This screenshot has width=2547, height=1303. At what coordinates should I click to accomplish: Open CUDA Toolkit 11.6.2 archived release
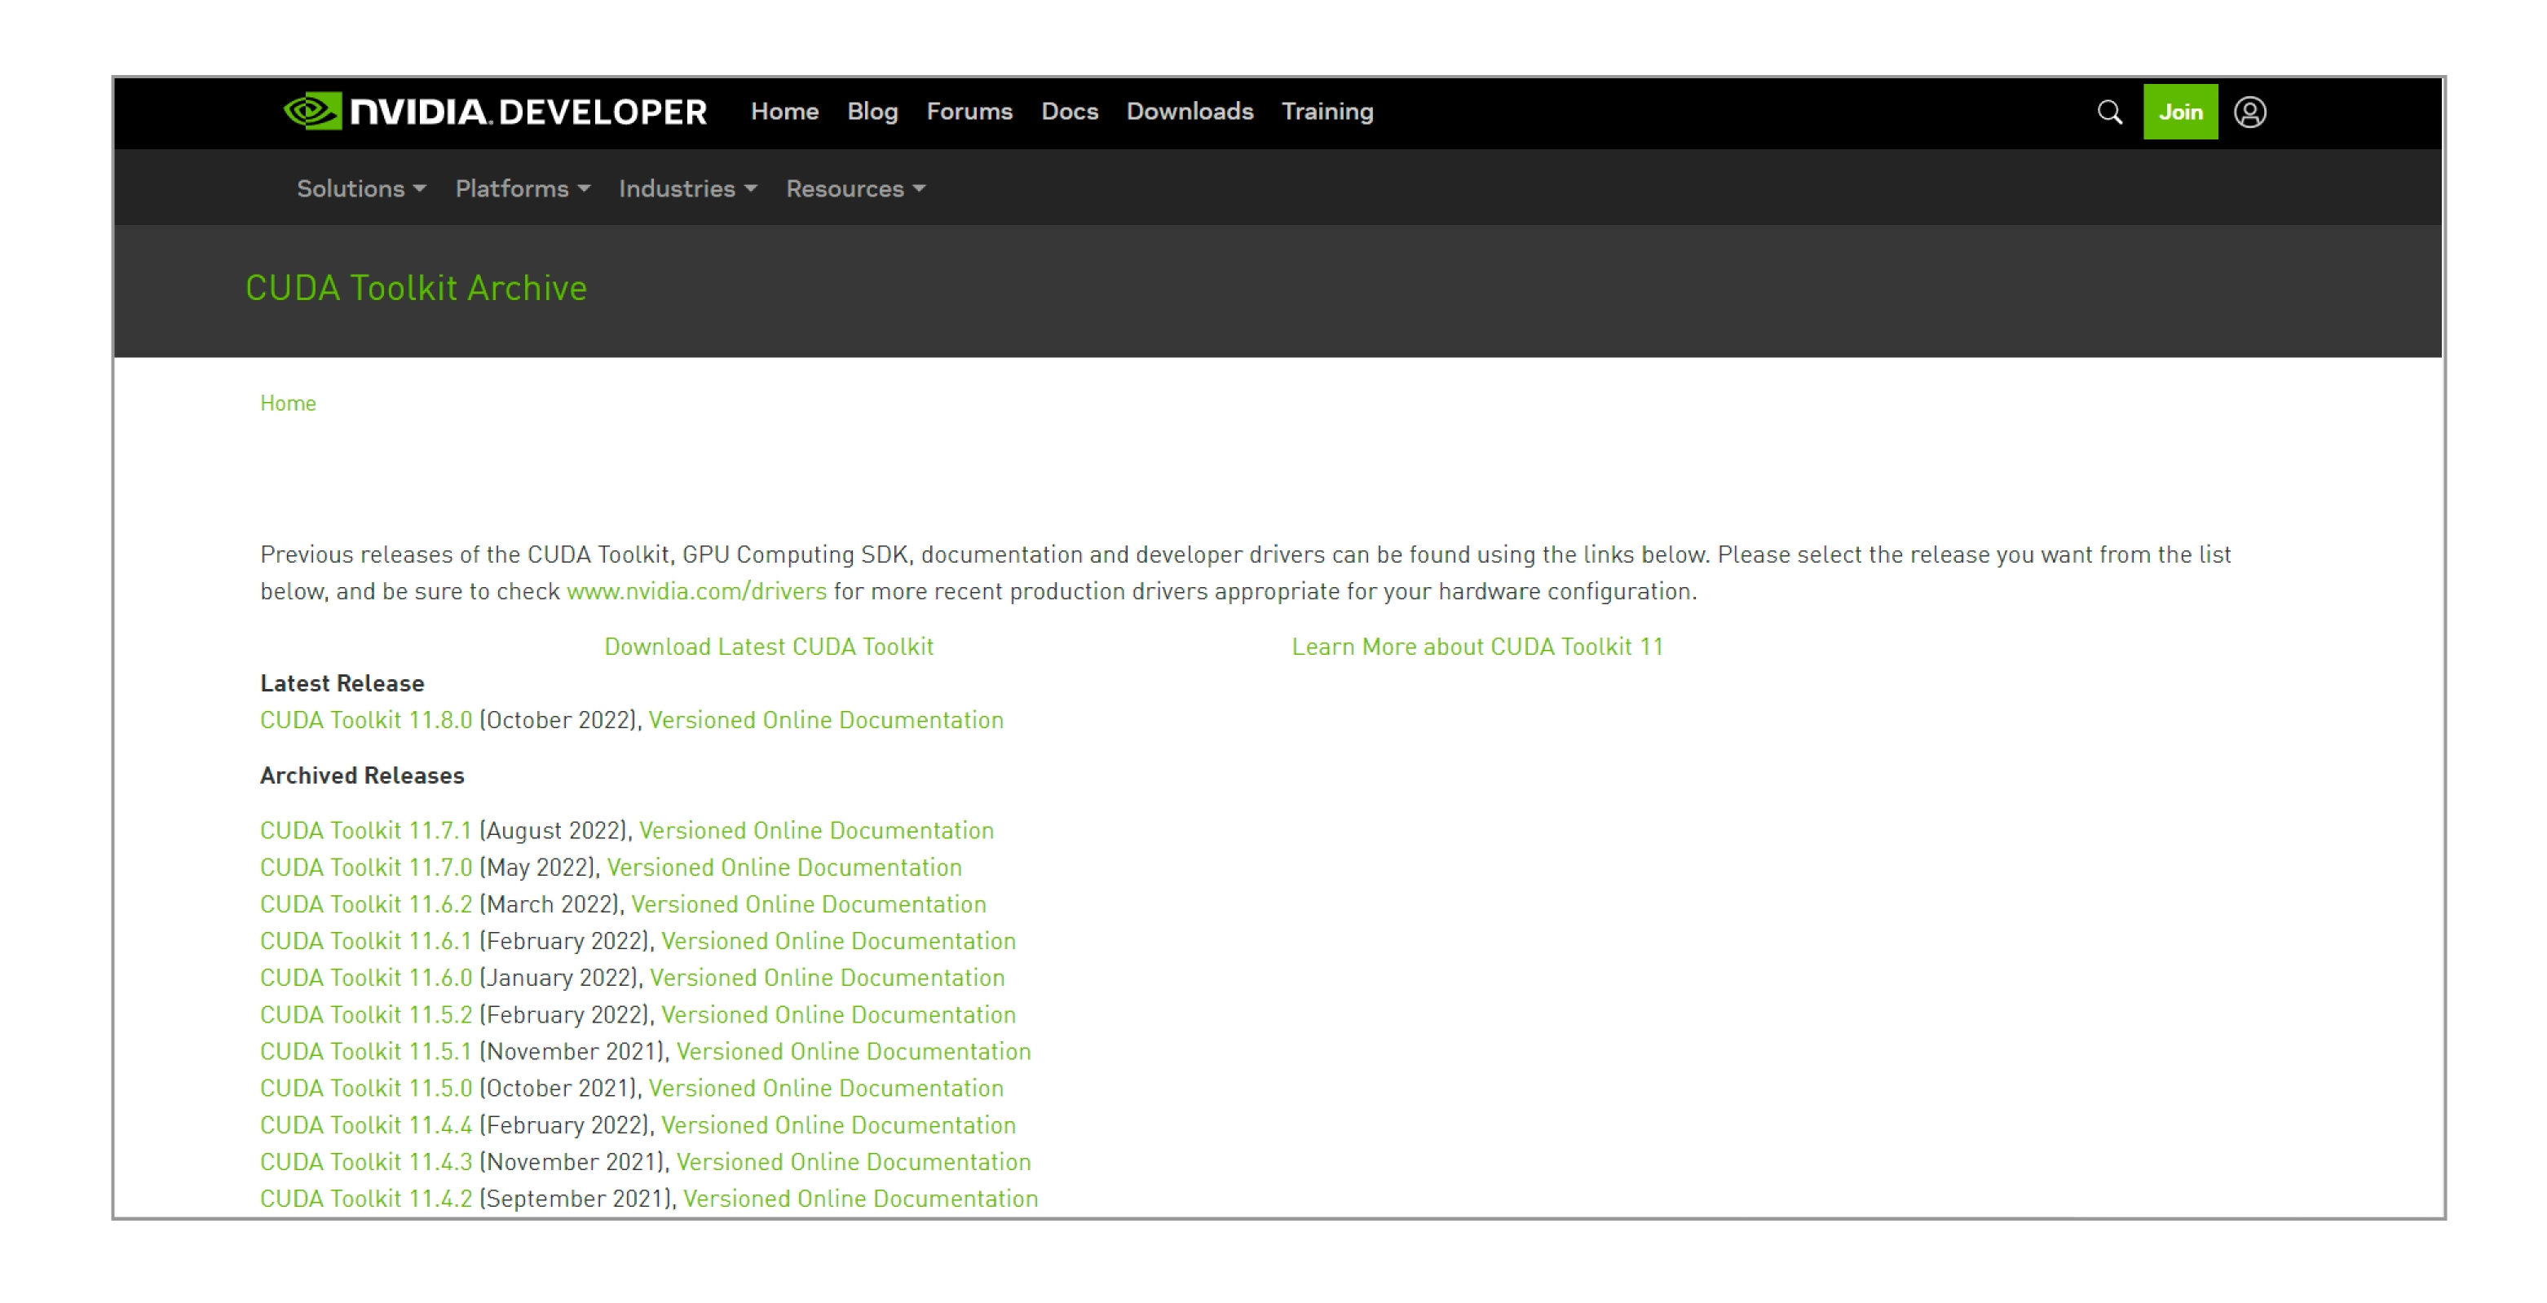[366, 903]
